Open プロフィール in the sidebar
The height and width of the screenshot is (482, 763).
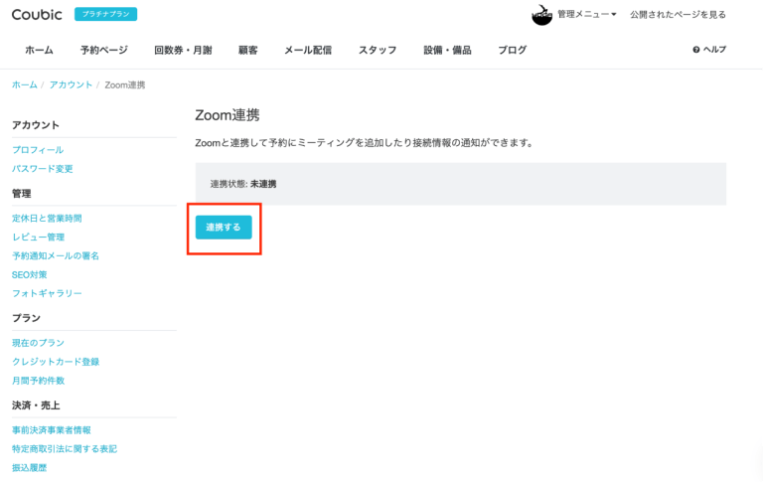38,150
